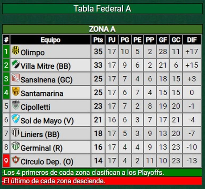Click the Sol de Mayo crest
The width and height of the screenshot is (205, 189).
15,119
